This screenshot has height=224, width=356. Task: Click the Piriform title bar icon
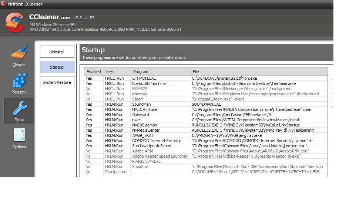click(3, 4)
